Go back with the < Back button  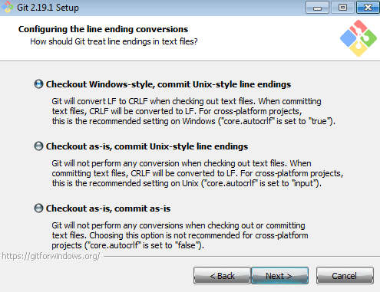222,276
